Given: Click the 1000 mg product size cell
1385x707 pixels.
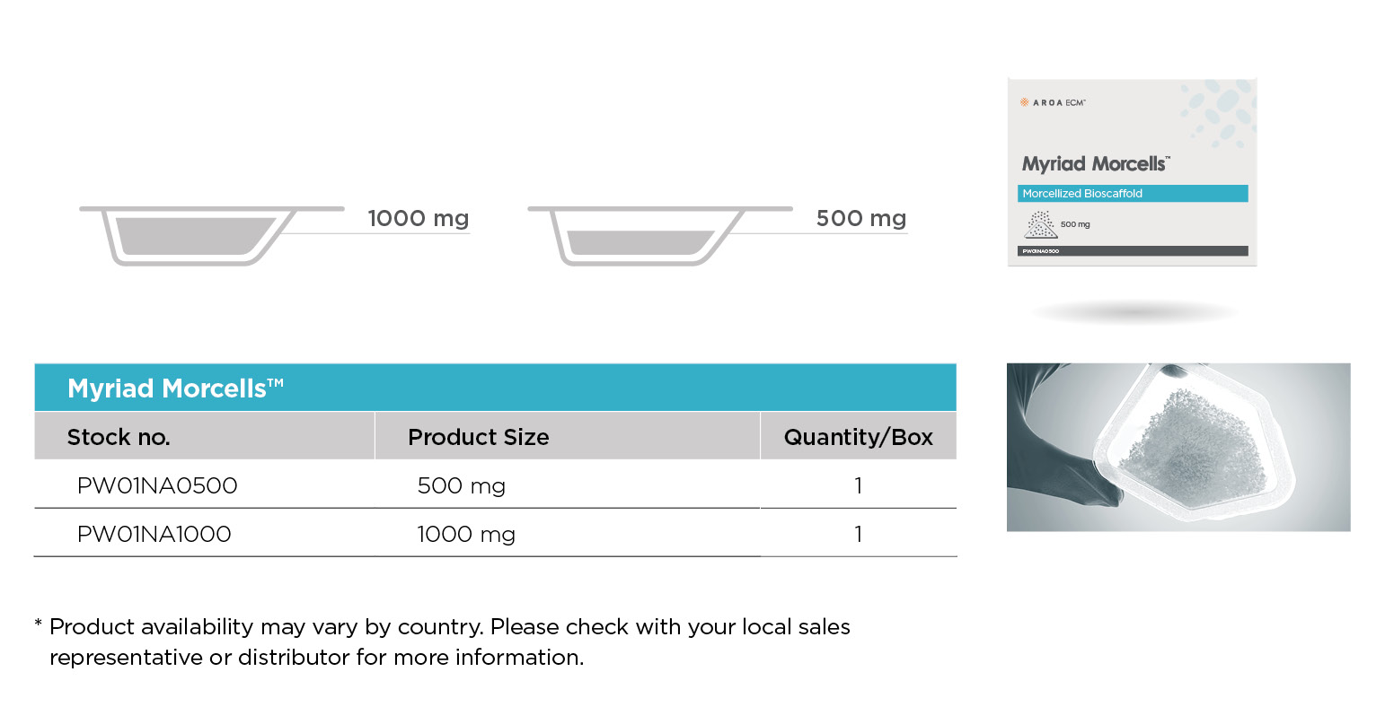Looking at the screenshot, I should pos(466,534).
